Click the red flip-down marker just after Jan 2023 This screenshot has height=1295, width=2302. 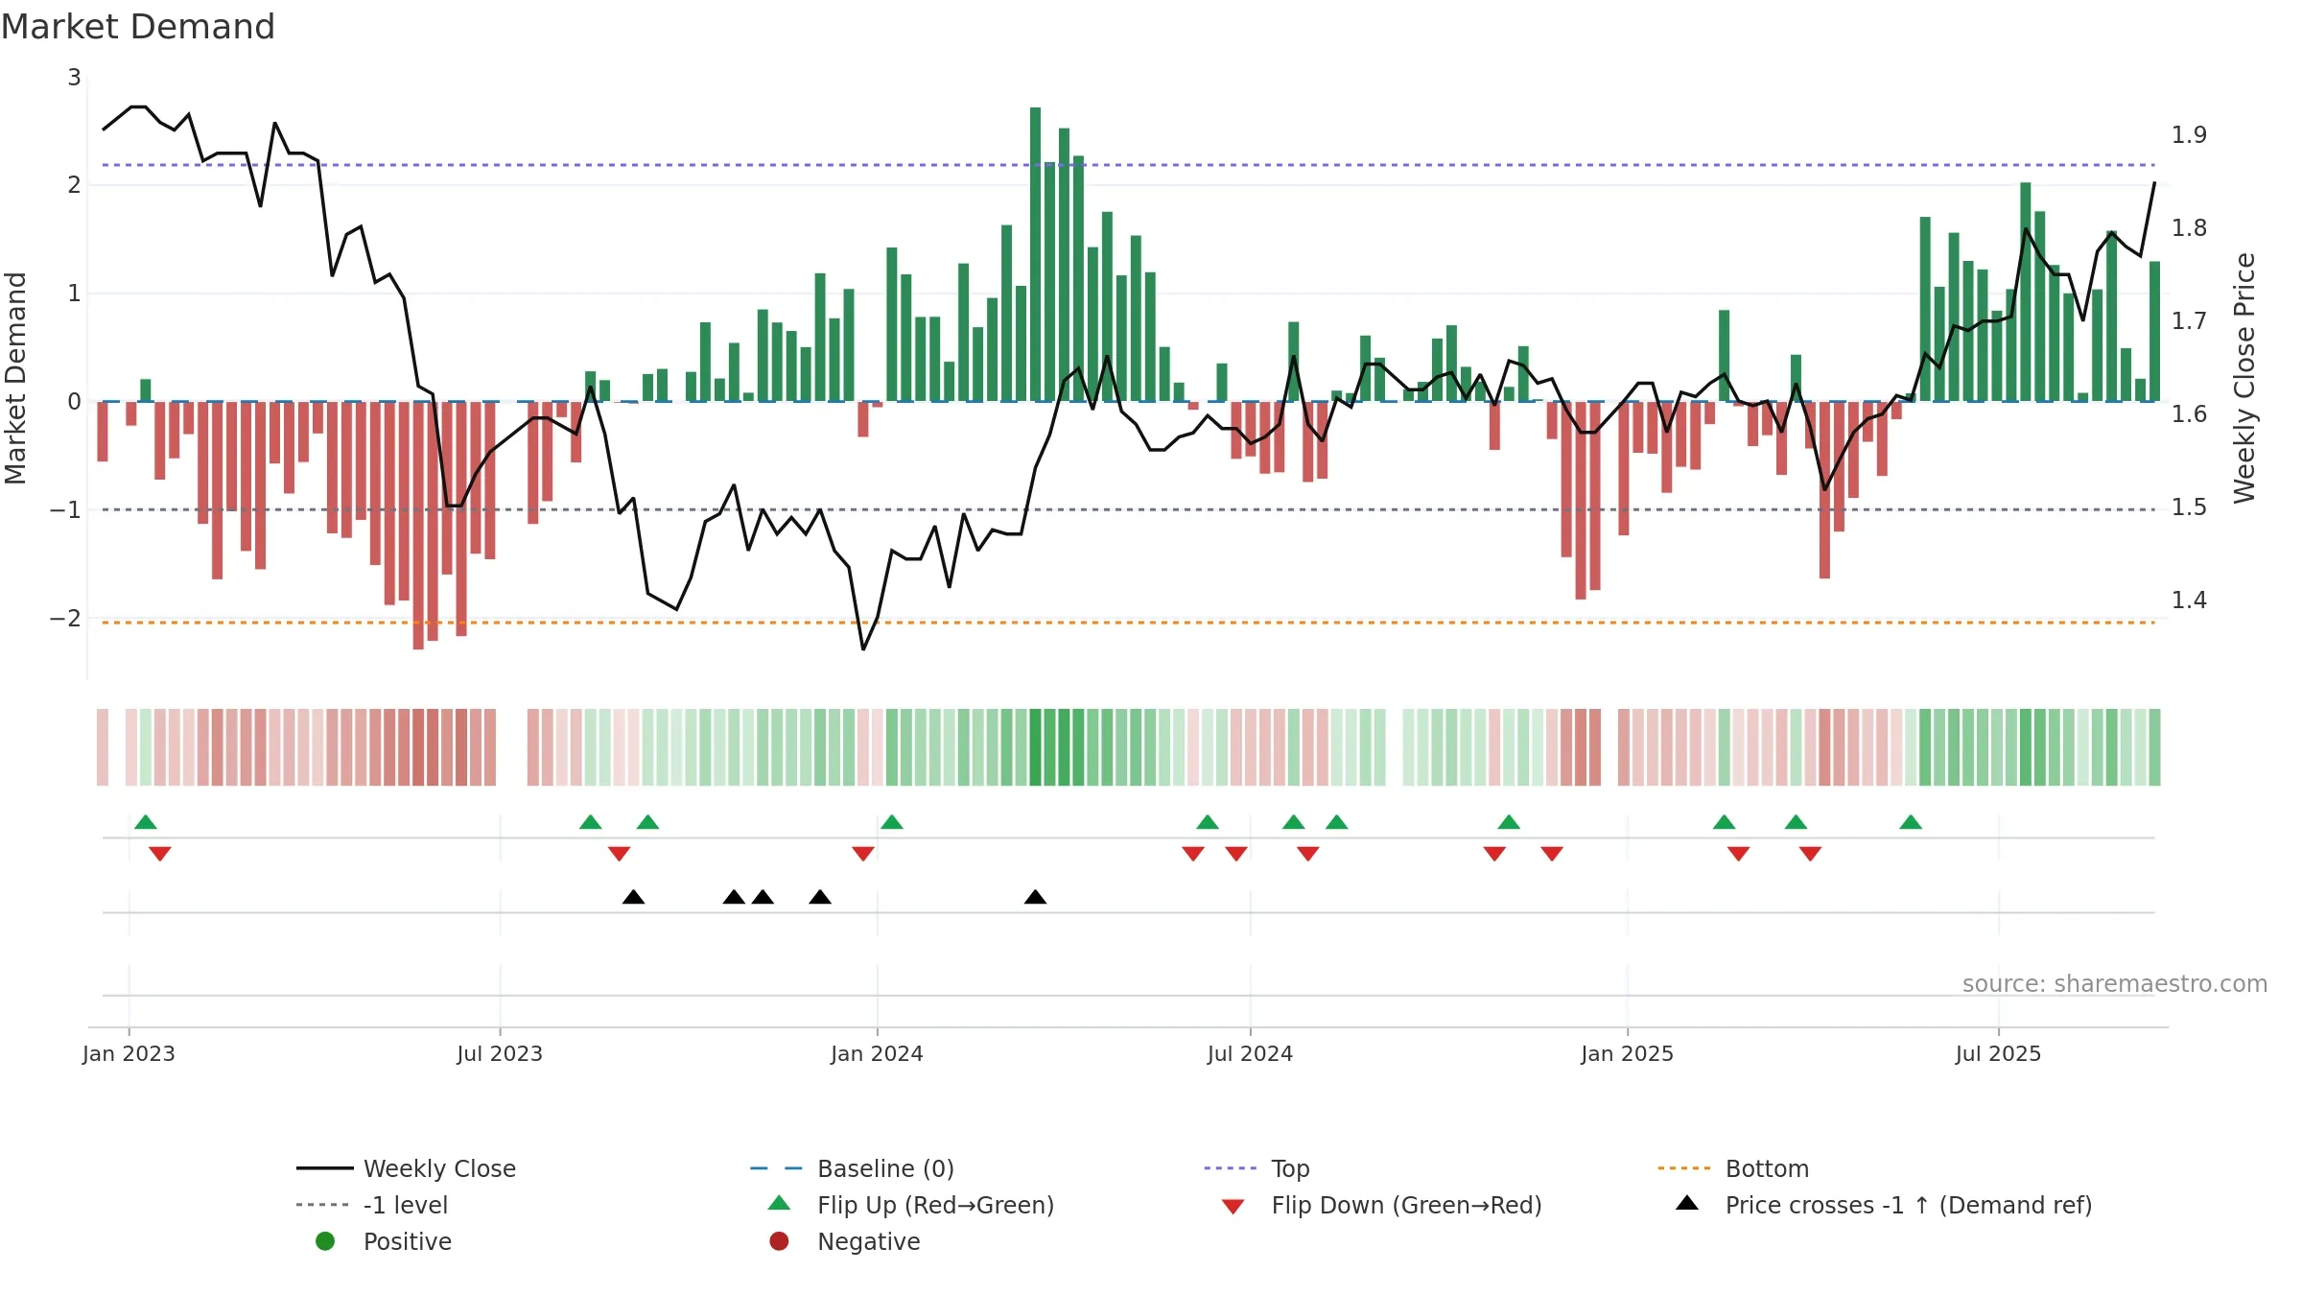pyautogui.click(x=160, y=854)
